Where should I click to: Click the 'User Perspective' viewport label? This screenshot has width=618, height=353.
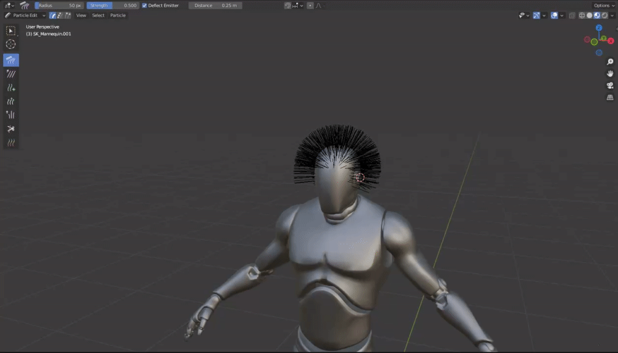[x=43, y=27]
